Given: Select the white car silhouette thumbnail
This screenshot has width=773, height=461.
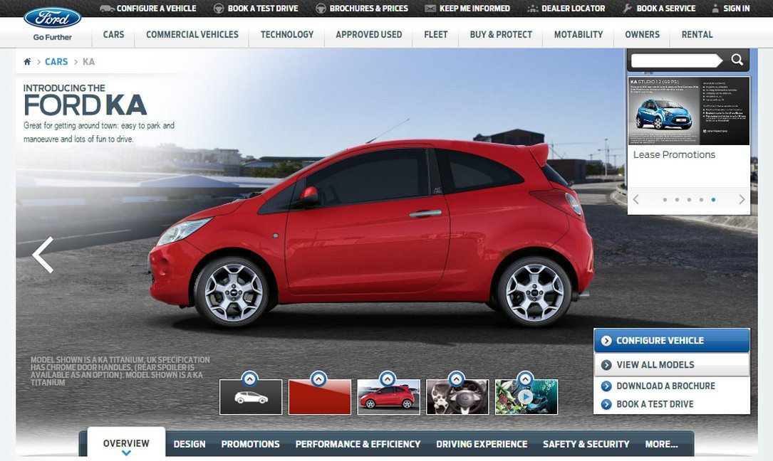Looking at the screenshot, I should coord(251,397).
